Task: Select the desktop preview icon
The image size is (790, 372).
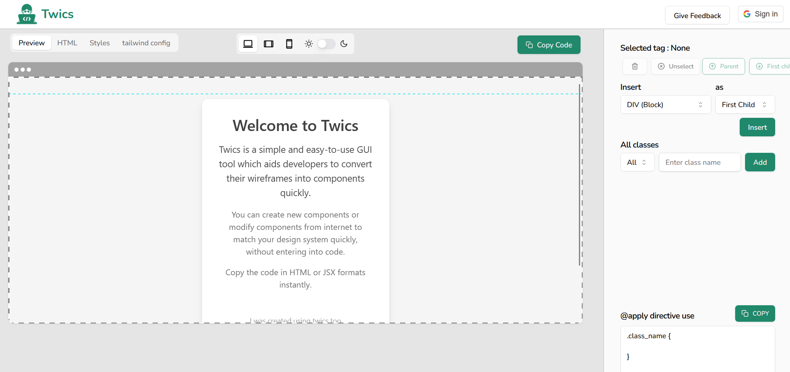Action: point(248,44)
